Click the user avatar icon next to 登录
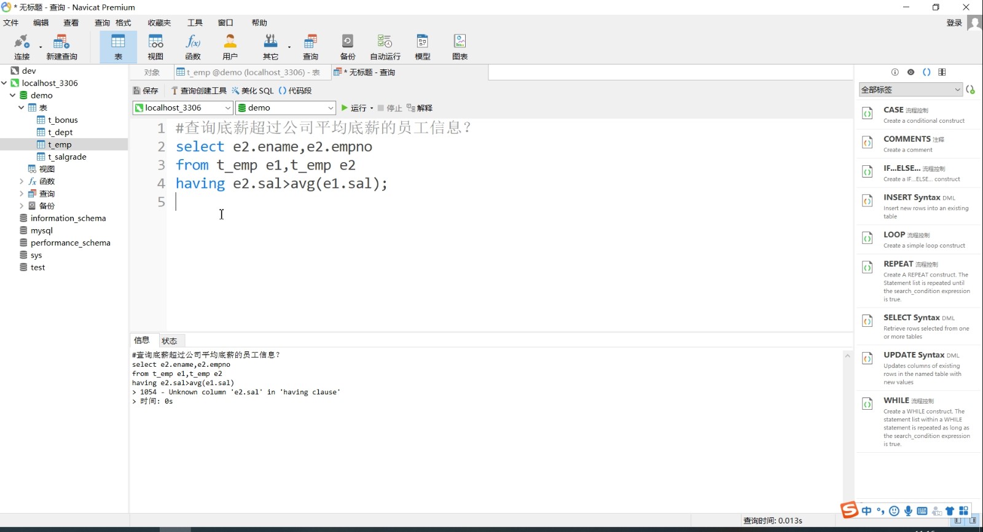 974,23
